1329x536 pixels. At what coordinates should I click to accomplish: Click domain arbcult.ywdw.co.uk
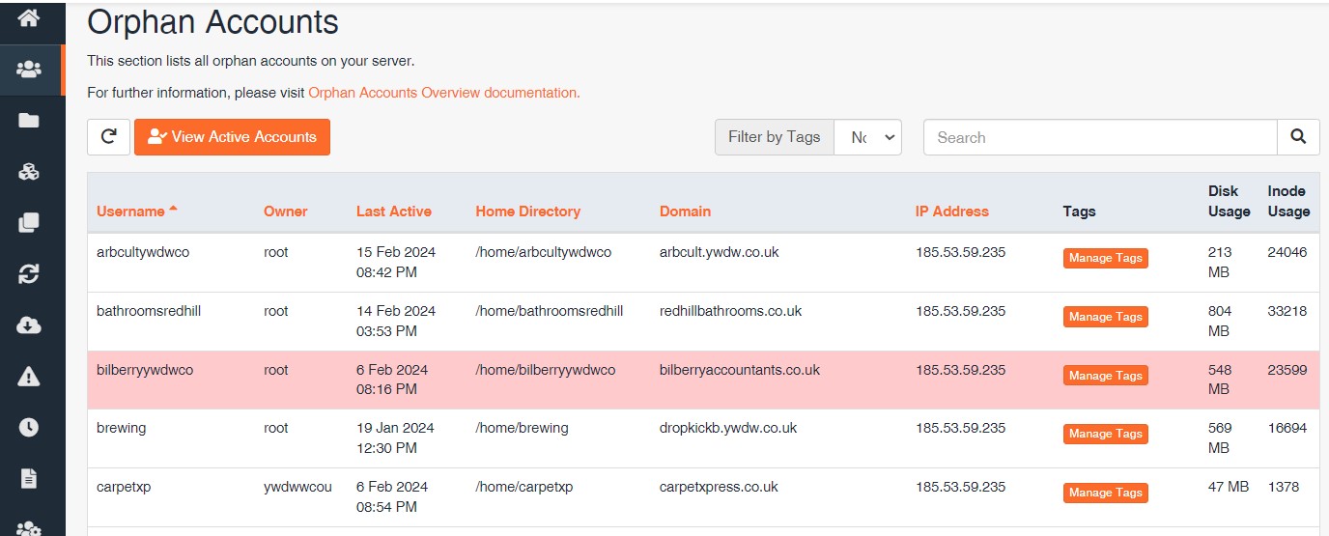(719, 252)
